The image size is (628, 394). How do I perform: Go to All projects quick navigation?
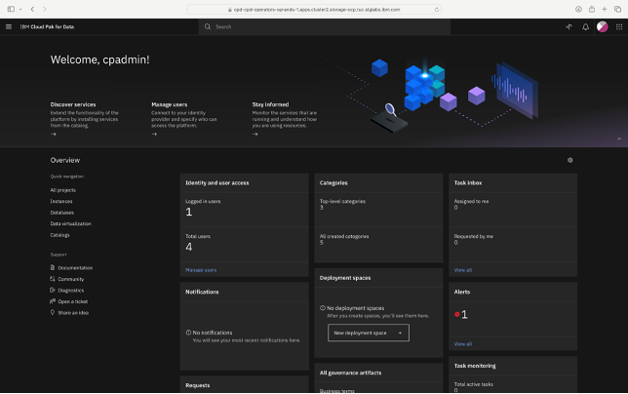pos(63,190)
